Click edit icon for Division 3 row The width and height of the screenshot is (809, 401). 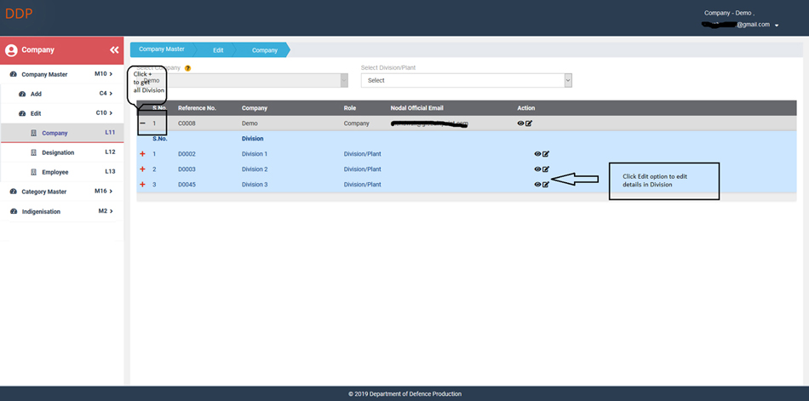(x=546, y=185)
